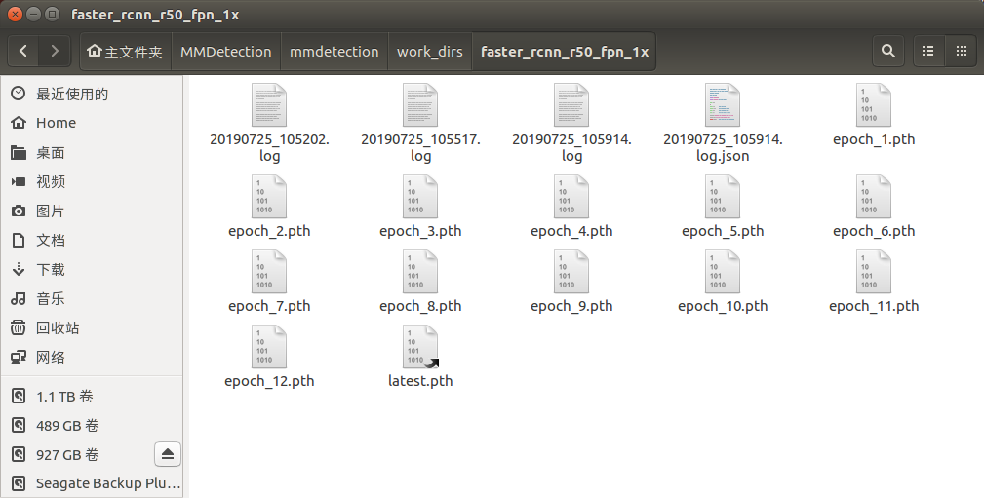Select the epoch_2.pth binary file icon
Screen dimensions: 984x498
tap(269, 197)
